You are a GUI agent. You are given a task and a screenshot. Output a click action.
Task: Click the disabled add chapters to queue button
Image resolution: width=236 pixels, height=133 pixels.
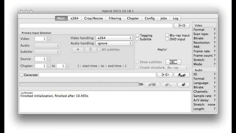coord(152,85)
